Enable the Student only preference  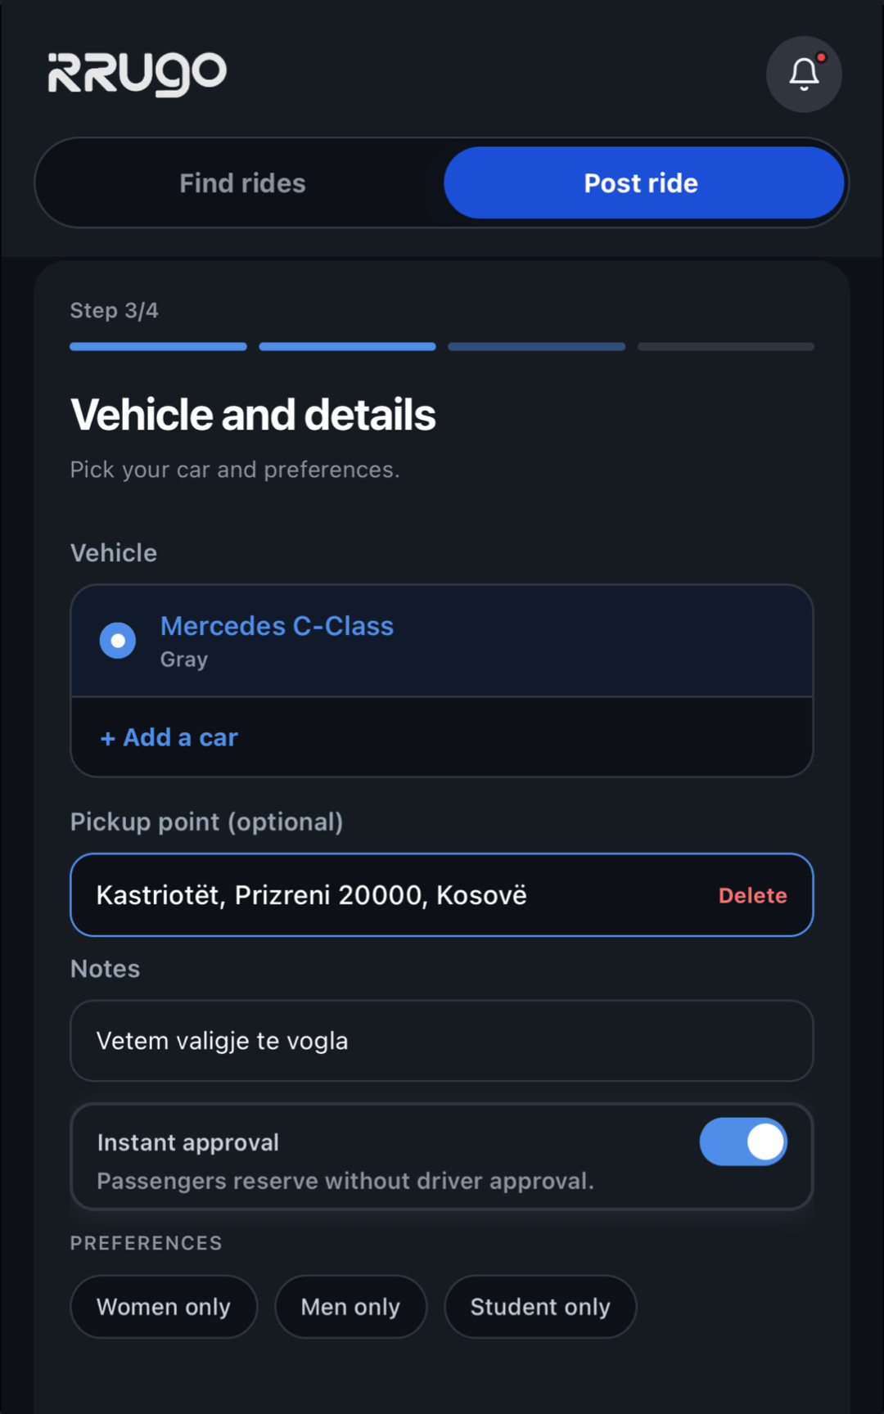pyautogui.click(x=540, y=1307)
